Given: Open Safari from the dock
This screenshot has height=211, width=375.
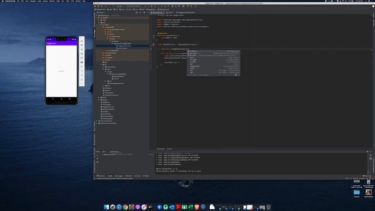Looking at the screenshot, I should (x=119, y=207).
